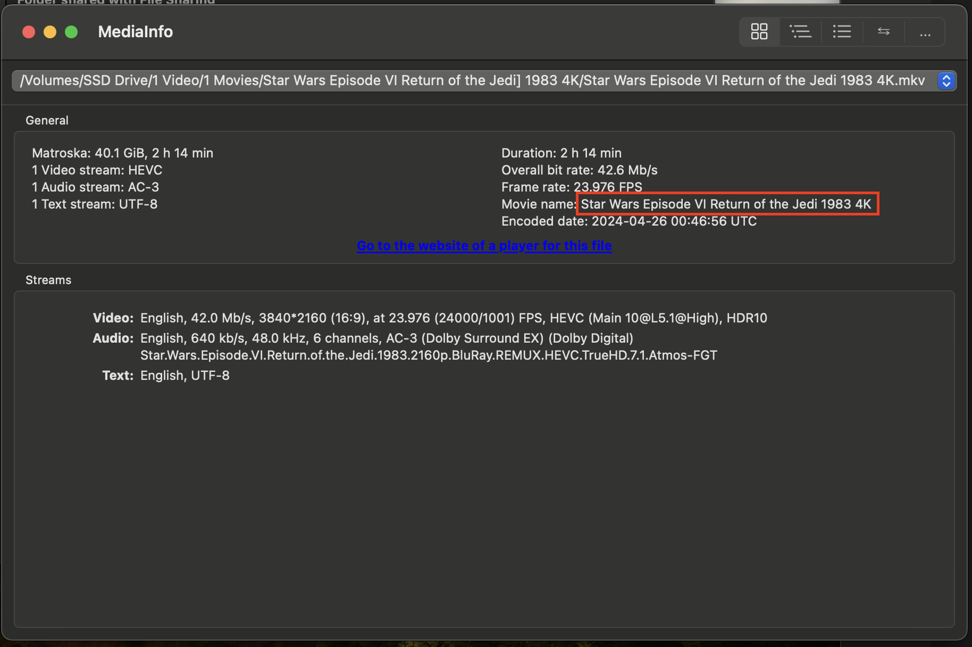Click the bold 'Text:' stream label

[x=118, y=376]
